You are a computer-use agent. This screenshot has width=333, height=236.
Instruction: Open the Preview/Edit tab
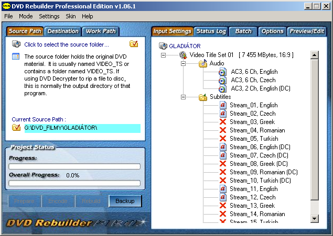[307, 31]
